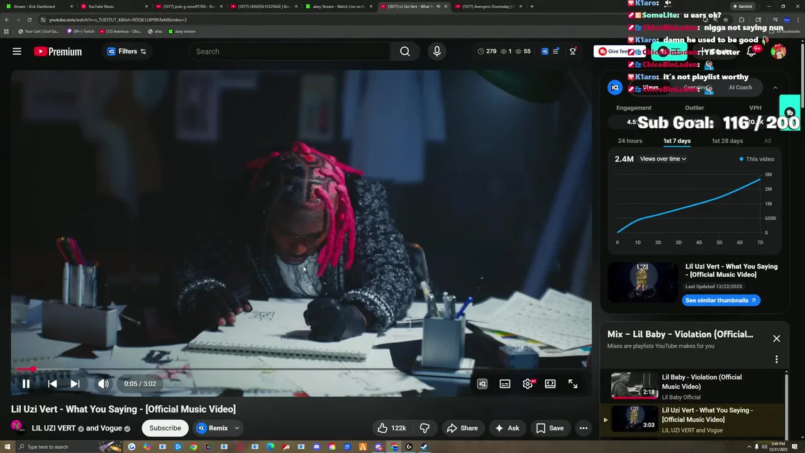Viewport: 805px width, 453px height.
Task: Seek along the red video progress bar
Action: (301, 369)
